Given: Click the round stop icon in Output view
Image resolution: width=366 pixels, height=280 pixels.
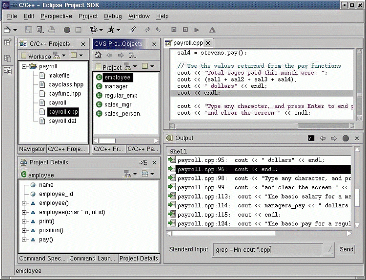Looking at the screenshot, I should [x=346, y=139].
